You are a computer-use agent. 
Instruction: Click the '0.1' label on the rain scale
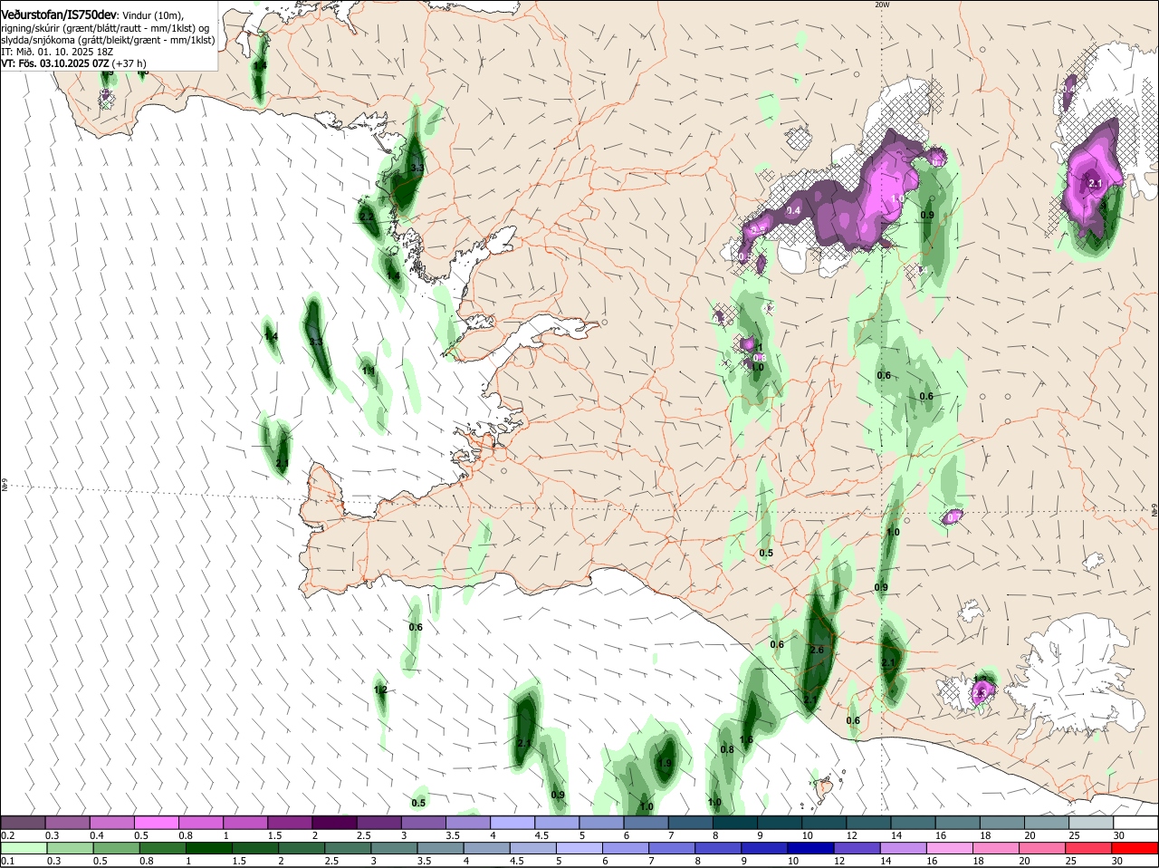pyautogui.click(x=7, y=861)
